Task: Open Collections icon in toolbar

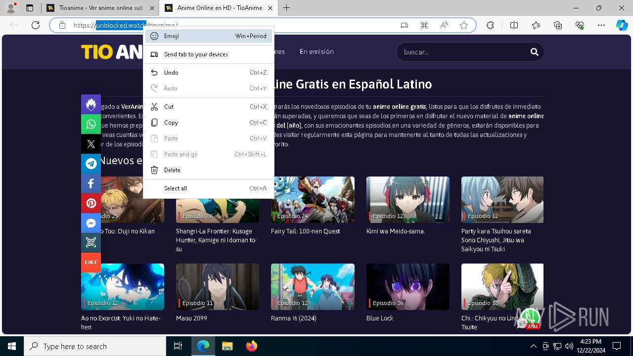Action: [x=558, y=25]
